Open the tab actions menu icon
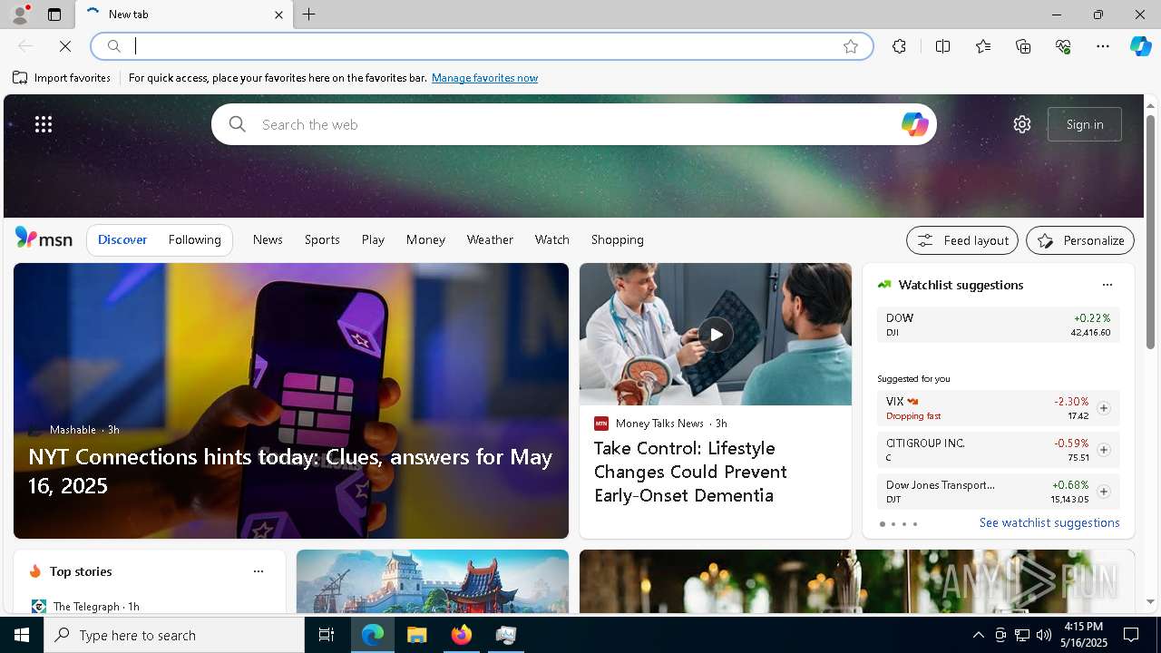Screen dimensions: 1161x653 pos(54,15)
